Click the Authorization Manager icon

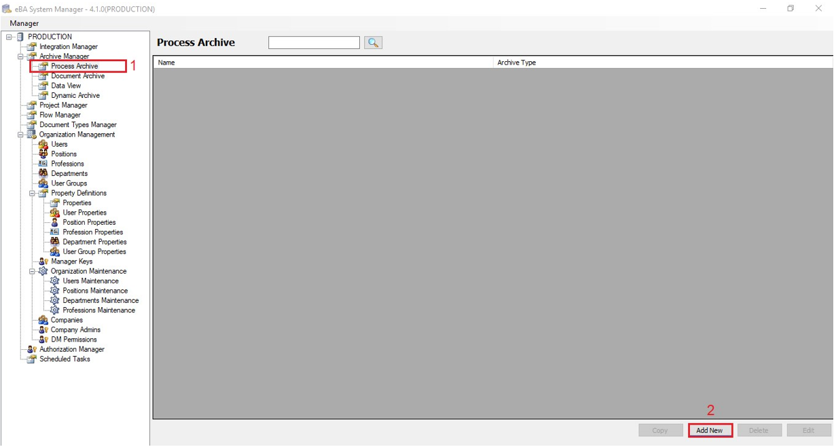click(x=31, y=349)
